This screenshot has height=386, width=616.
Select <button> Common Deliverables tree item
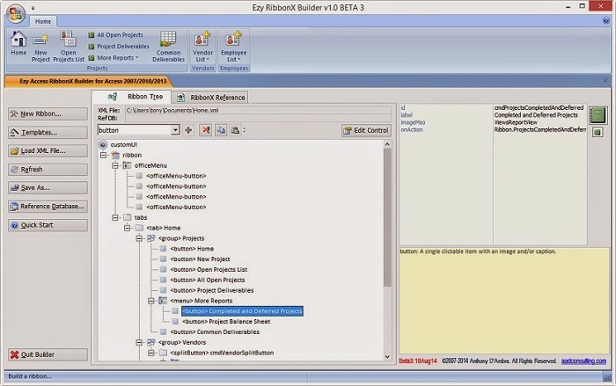click(x=215, y=331)
